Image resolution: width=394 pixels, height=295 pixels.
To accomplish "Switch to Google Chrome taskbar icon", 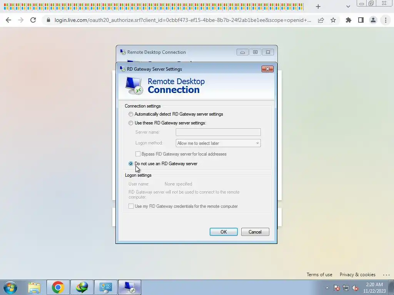I will coord(58,287).
